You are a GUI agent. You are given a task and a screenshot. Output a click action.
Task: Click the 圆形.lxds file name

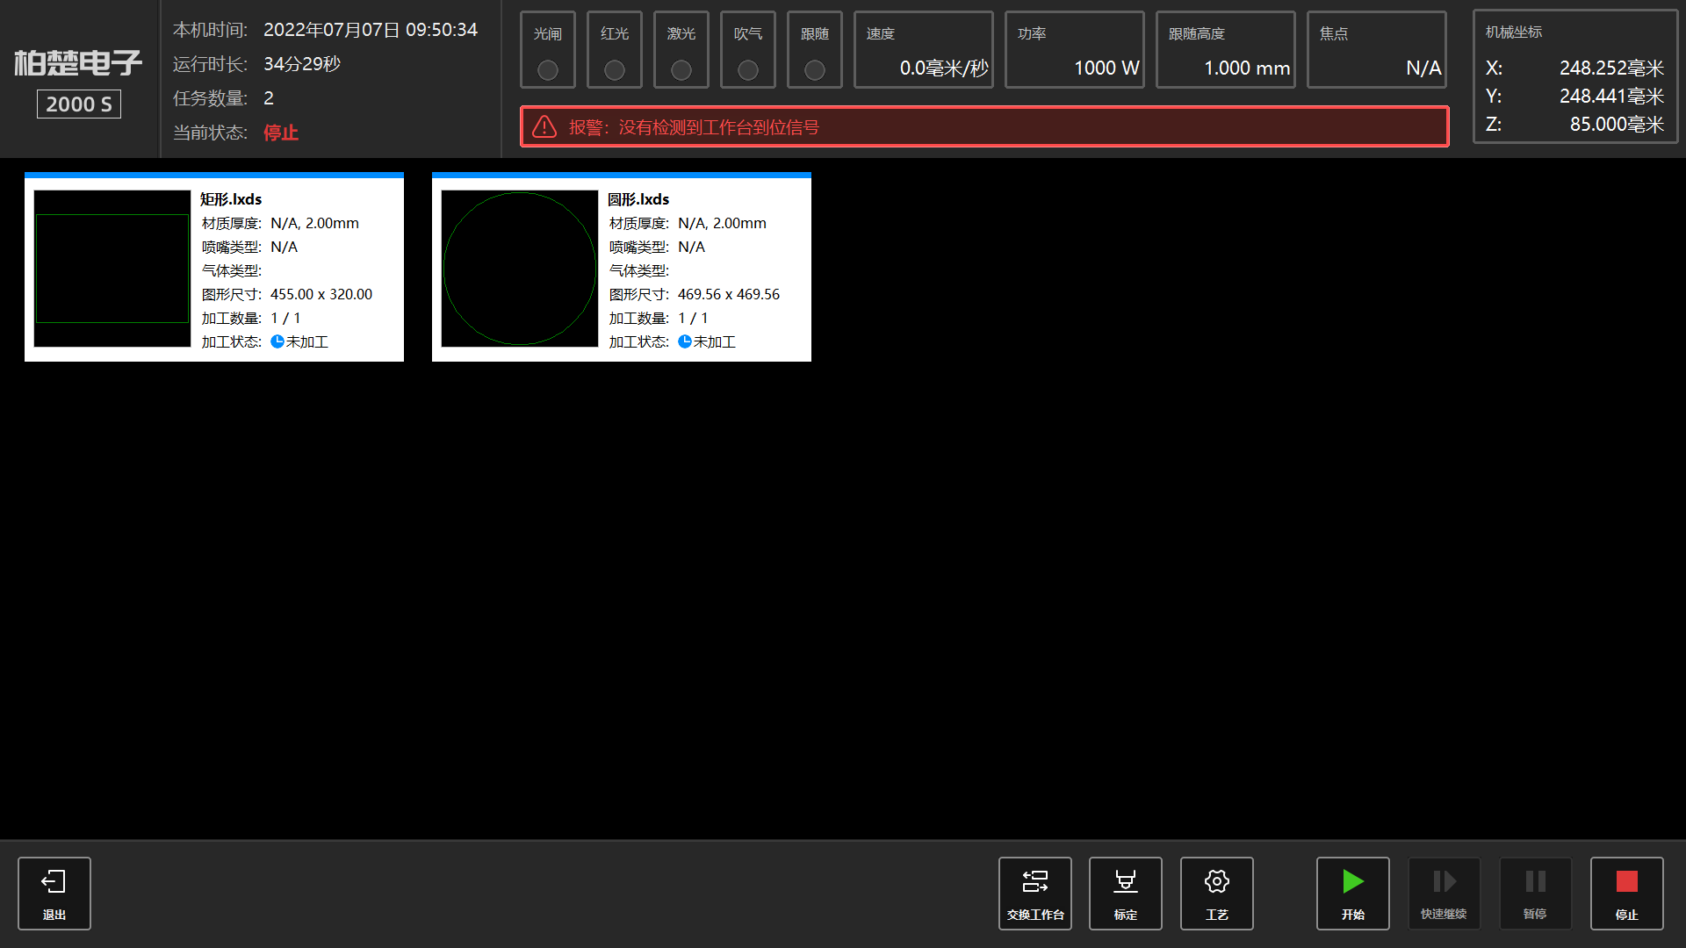(x=638, y=199)
